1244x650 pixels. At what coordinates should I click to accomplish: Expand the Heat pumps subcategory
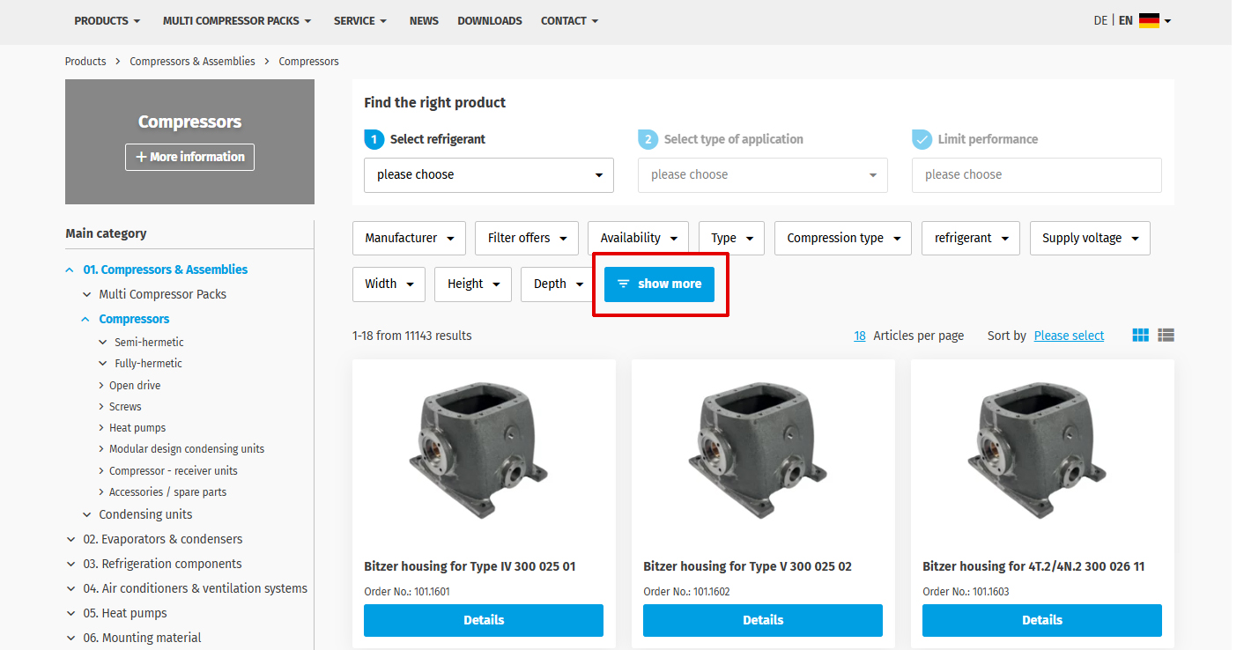101,428
